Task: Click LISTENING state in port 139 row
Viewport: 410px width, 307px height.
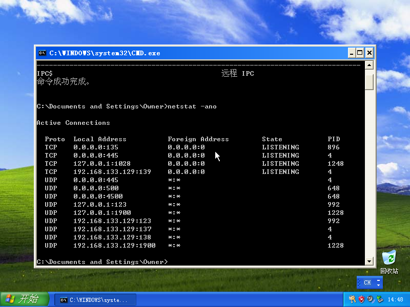Action: coord(280,172)
